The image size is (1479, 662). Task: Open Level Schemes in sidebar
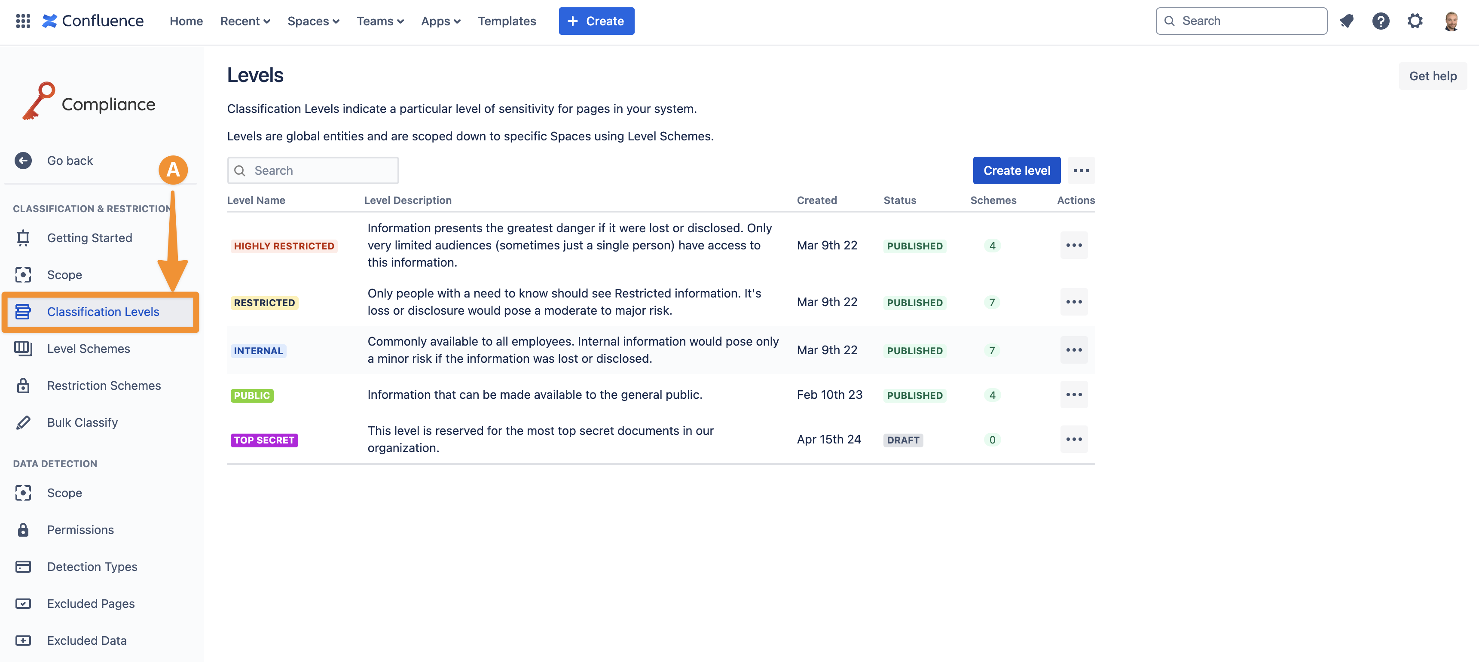[89, 349]
